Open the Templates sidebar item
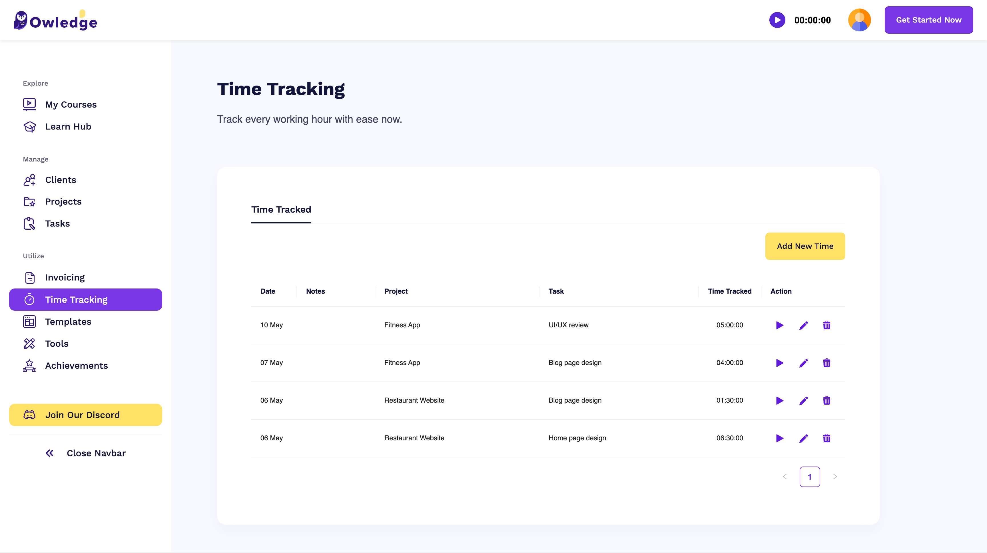 coord(68,322)
